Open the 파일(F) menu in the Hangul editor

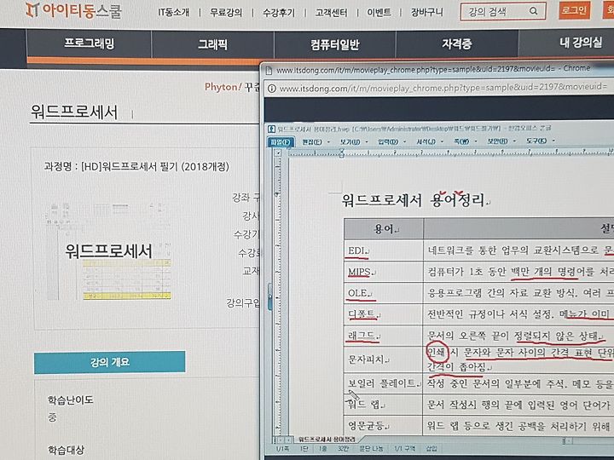(281, 142)
